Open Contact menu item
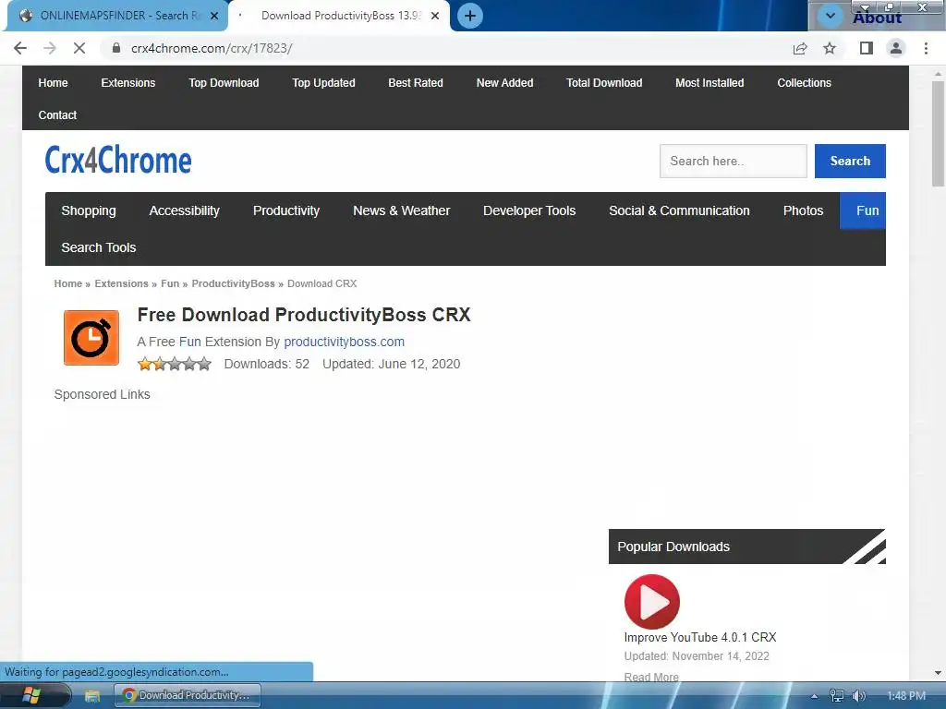 57,114
